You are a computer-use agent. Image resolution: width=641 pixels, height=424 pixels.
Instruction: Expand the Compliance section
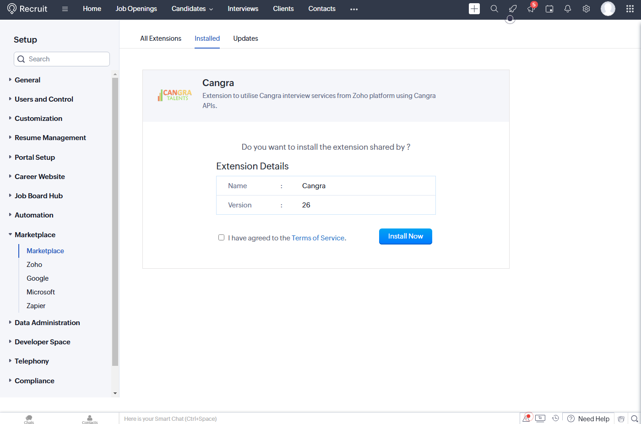click(34, 381)
